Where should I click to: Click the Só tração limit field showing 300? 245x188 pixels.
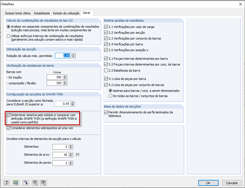click(x=55, y=77)
